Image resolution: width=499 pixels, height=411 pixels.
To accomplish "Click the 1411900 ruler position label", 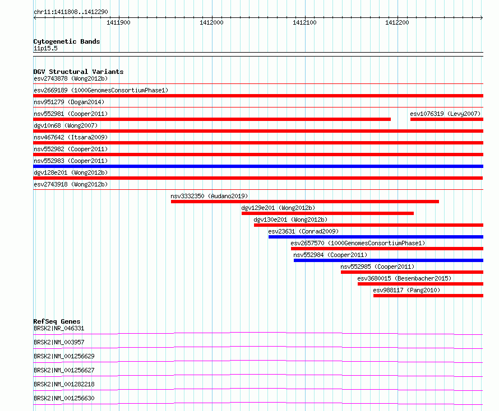I will pyautogui.click(x=118, y=22).
